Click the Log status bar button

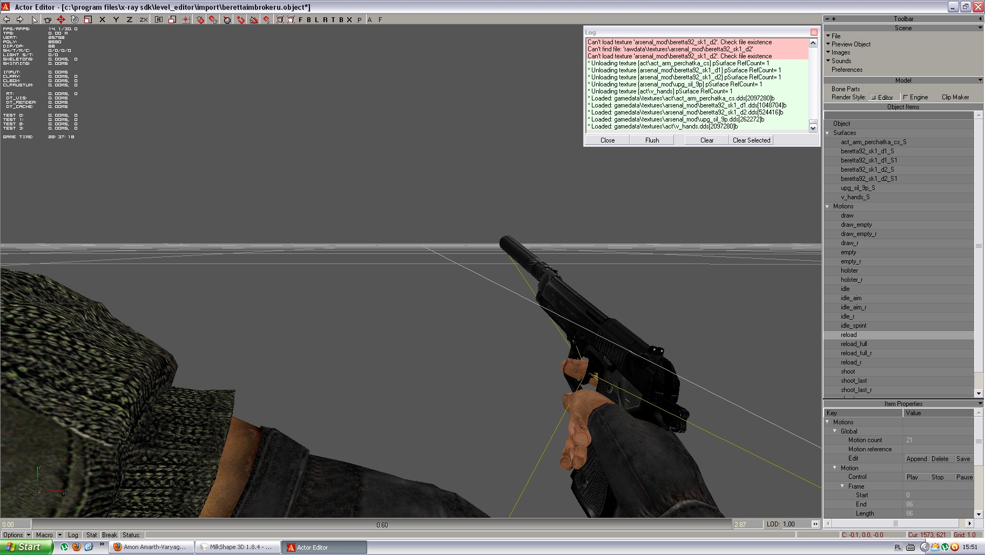click(73, 535)
